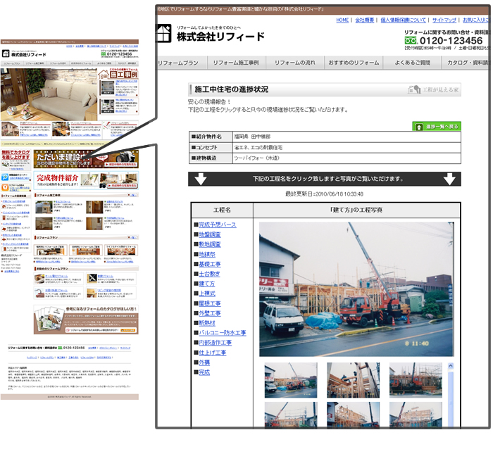Open the 外構 process link

pos(204,362)
